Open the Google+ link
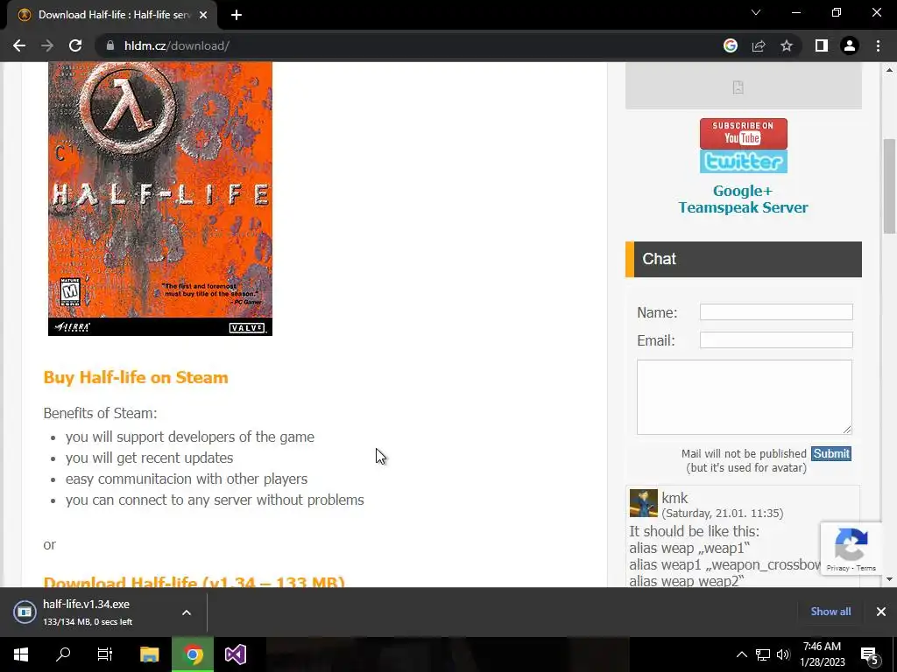The image size is (897, 672). click(x=743, y=191)
